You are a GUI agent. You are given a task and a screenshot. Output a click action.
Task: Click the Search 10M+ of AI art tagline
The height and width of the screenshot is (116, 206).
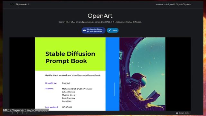coord(100,22)
